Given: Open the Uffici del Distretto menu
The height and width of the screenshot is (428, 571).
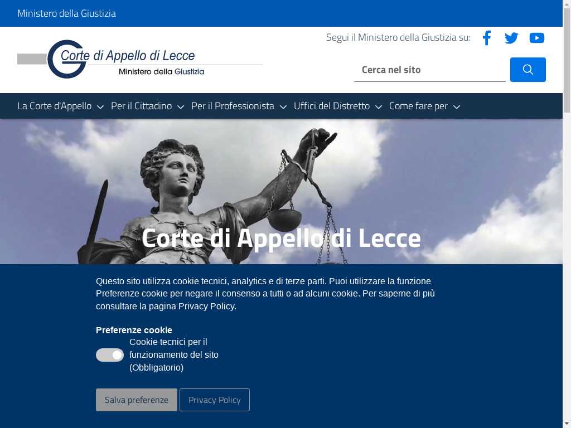Looking at the screenshot, I should click(x=332, y=106).
